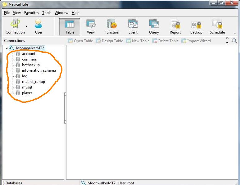Click the Navicat Lite title bar icon

(5, 4)
